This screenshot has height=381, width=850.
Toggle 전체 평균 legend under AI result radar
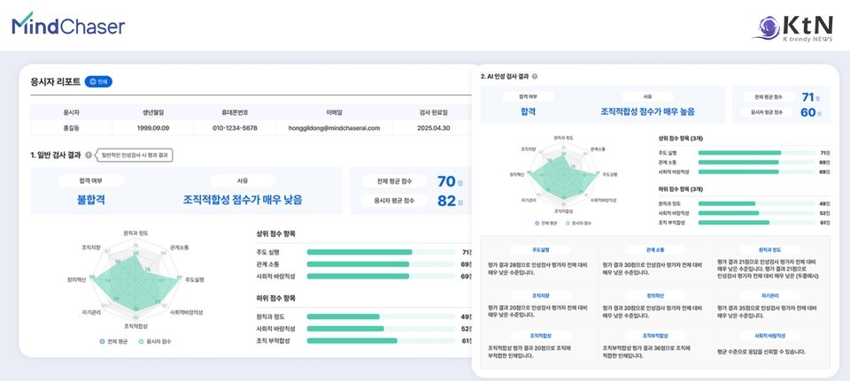(546, 223)
